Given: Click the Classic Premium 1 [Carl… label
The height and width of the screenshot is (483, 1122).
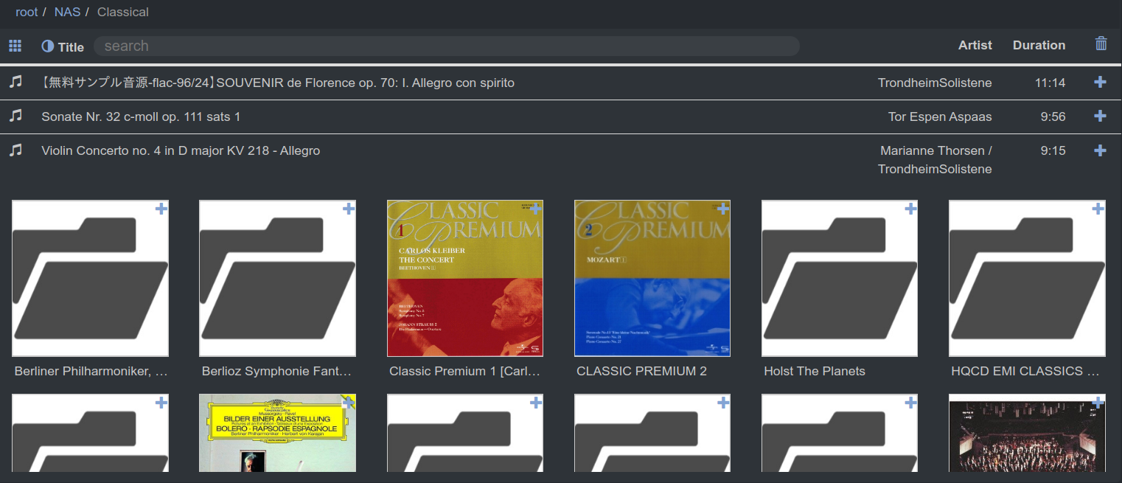Looking at the screenshot, I should (x=464, y=371).
